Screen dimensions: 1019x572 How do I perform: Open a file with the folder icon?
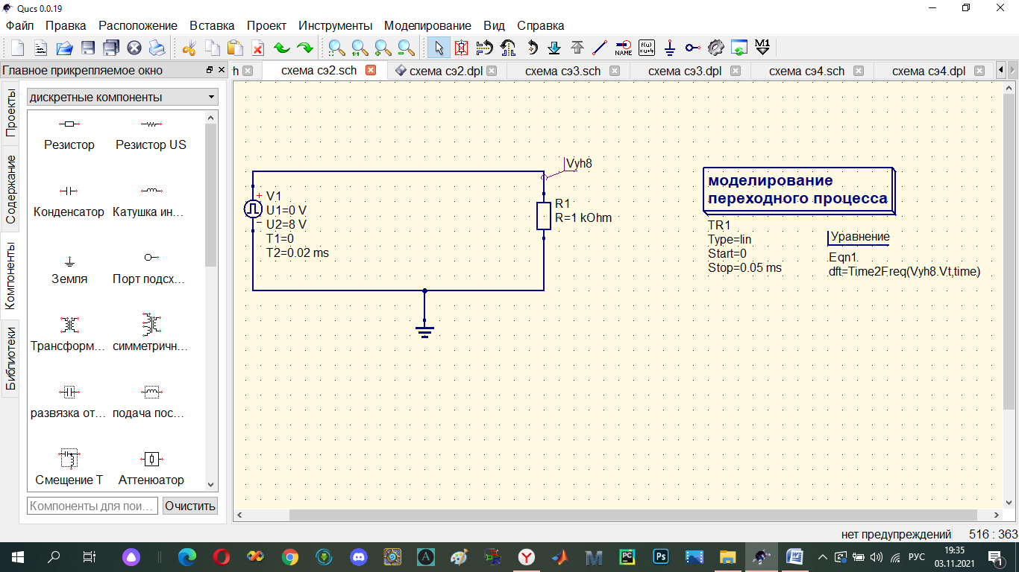(x=64, y=48)
